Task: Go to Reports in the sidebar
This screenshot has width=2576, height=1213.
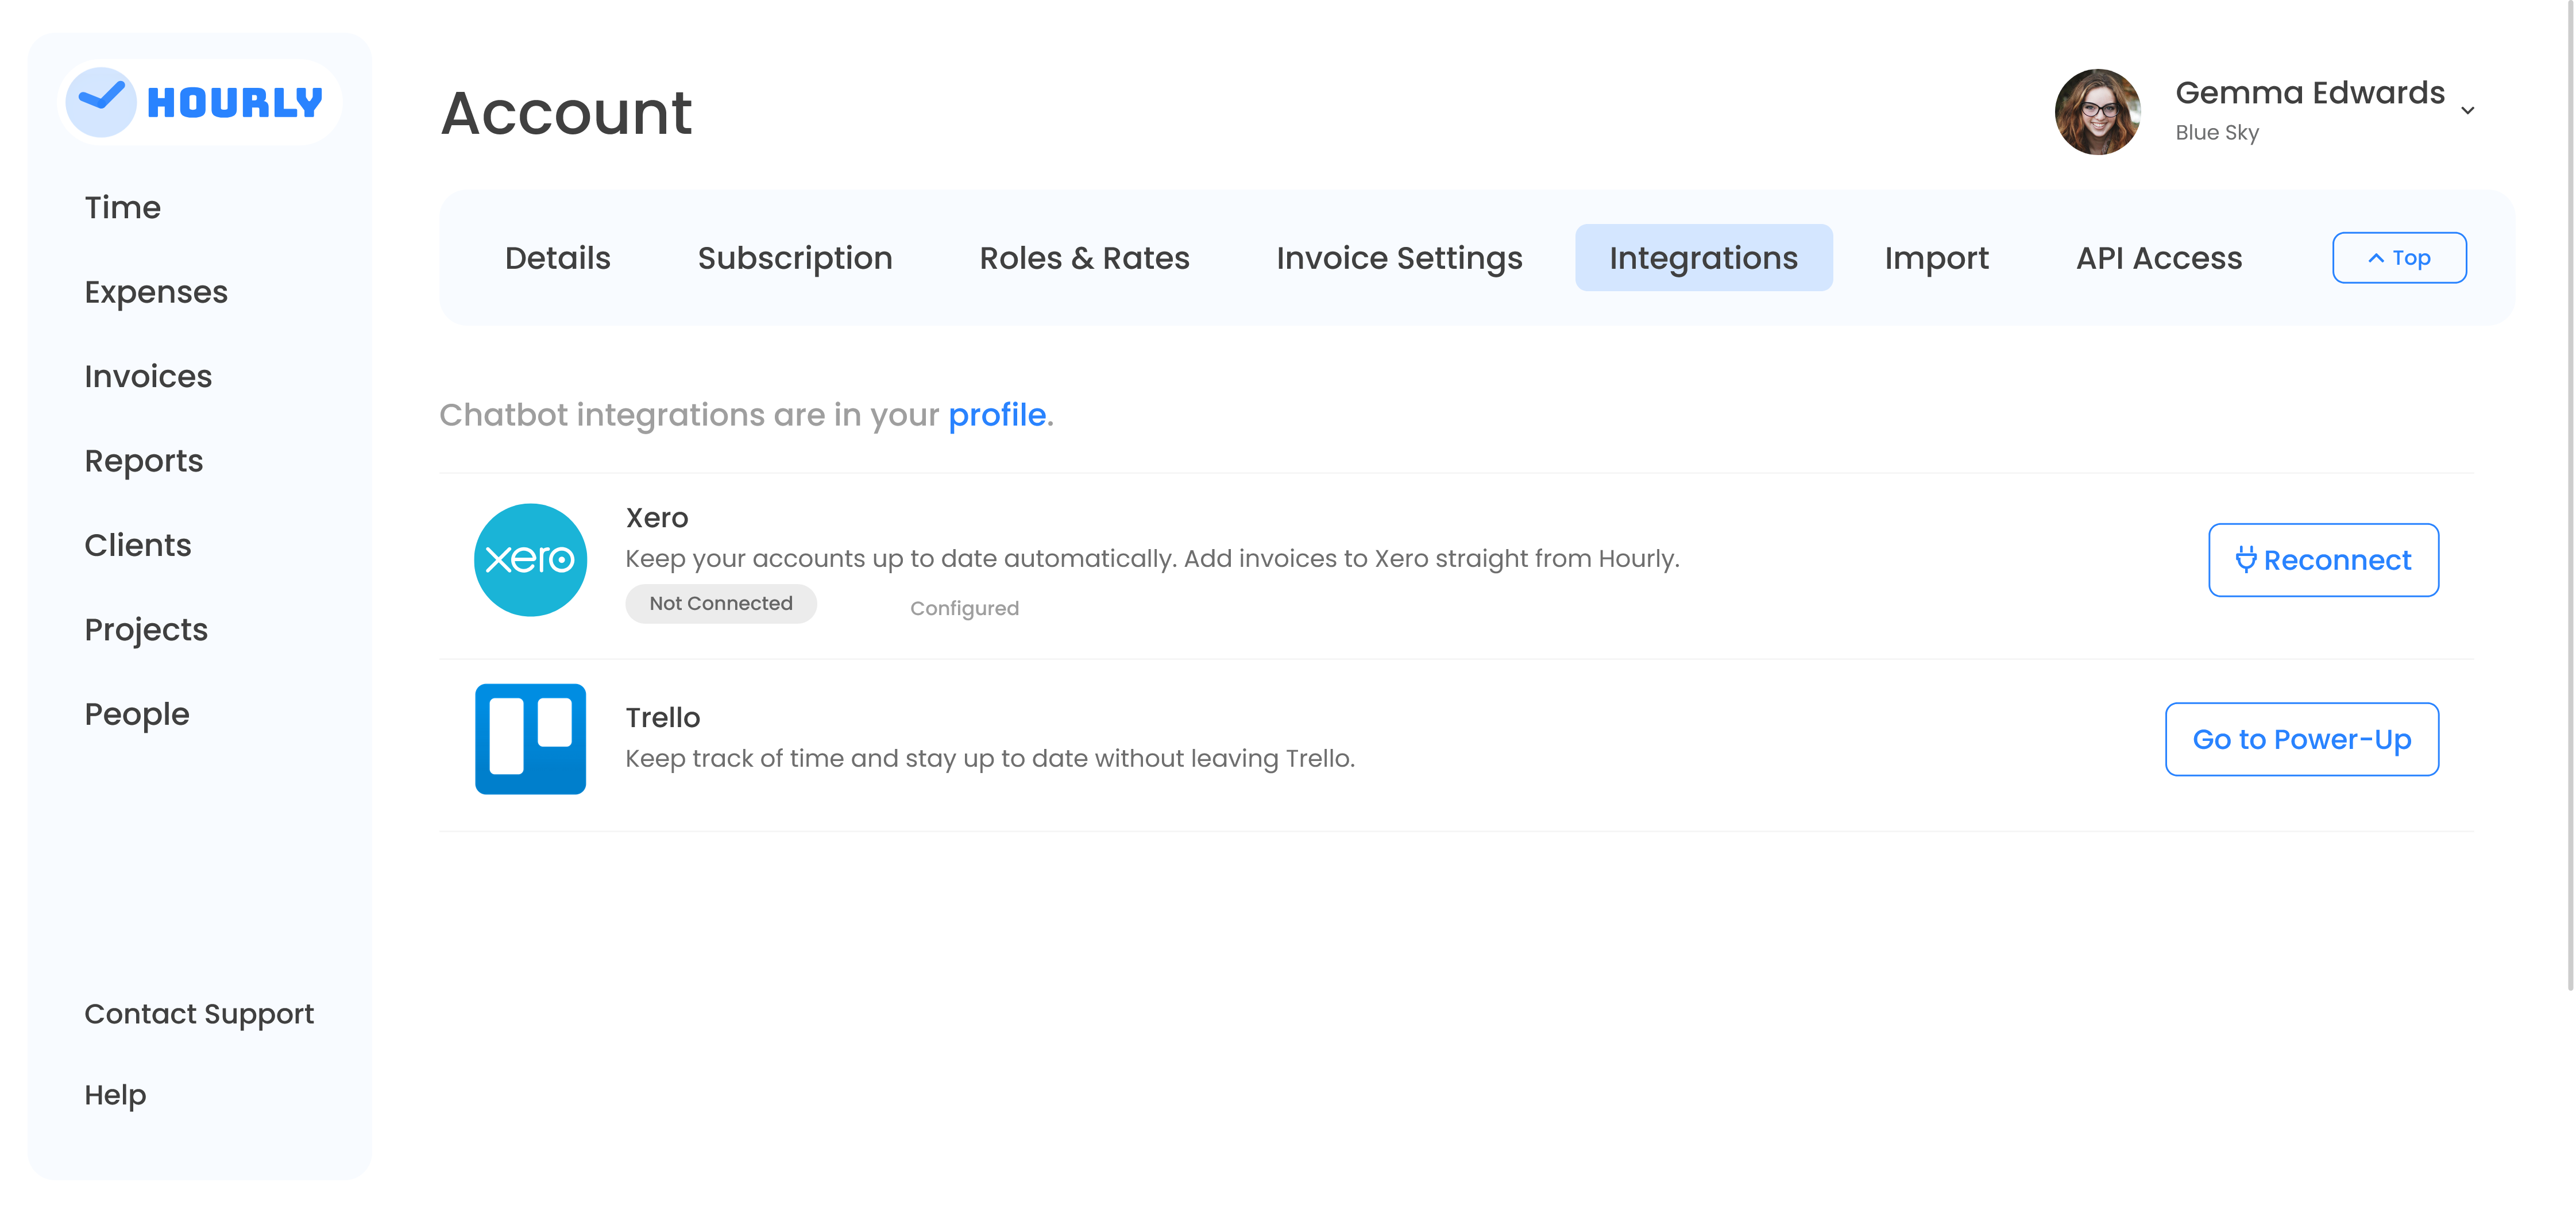Action: click(x=143, y=461)
